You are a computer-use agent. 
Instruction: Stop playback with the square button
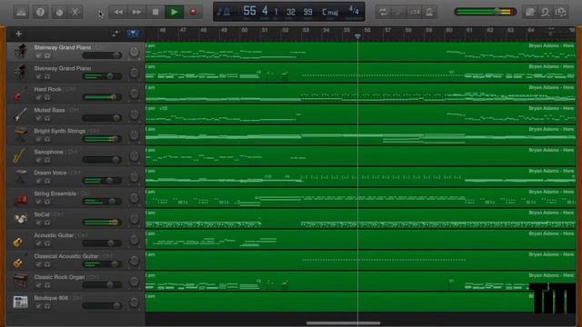coord(156,12)
